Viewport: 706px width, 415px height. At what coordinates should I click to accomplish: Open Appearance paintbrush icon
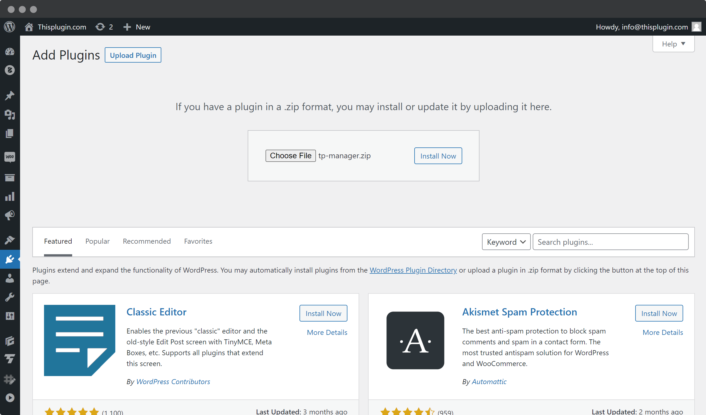[x=10, y=240]
